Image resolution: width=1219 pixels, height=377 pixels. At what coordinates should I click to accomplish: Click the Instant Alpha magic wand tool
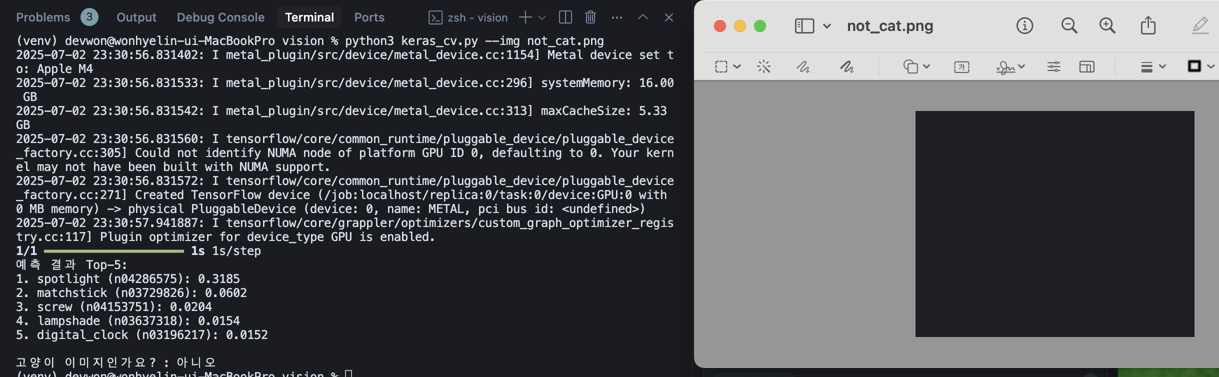point(763,66)
